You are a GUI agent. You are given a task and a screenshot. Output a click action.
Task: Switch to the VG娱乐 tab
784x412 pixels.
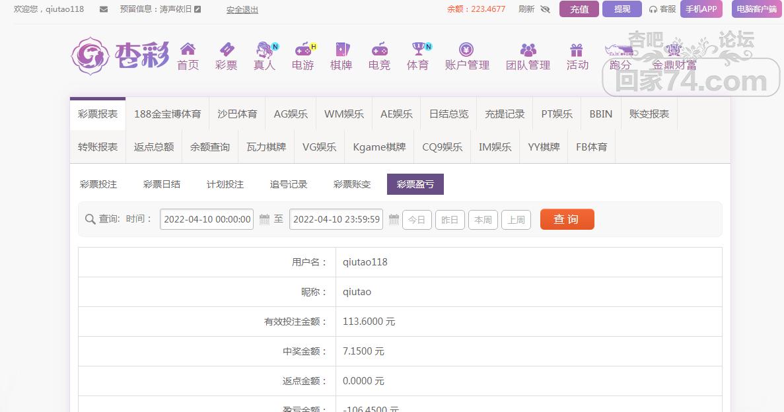320,147
